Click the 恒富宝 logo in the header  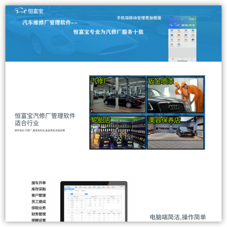click(x=29, y=11)
